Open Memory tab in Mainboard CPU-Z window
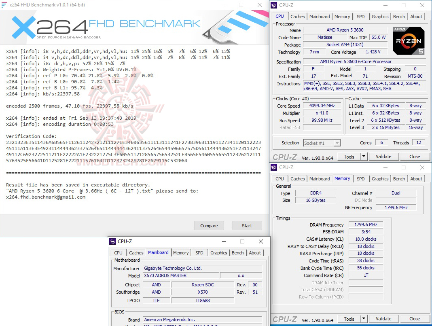The image size is (432, 326). (181, 253)
